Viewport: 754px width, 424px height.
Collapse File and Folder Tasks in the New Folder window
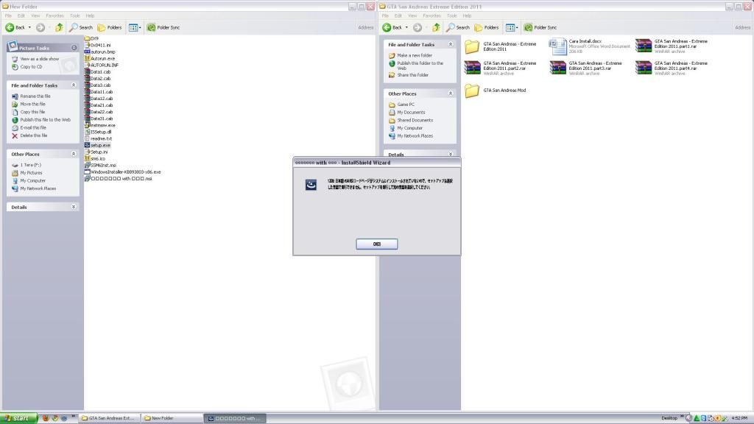point(74,85)
